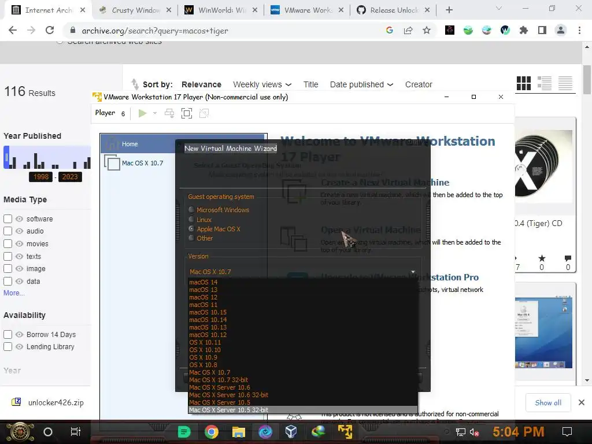Select macOS 13 from version list
The height and width of the screenshot is (444, 592).
pos(303,290)
